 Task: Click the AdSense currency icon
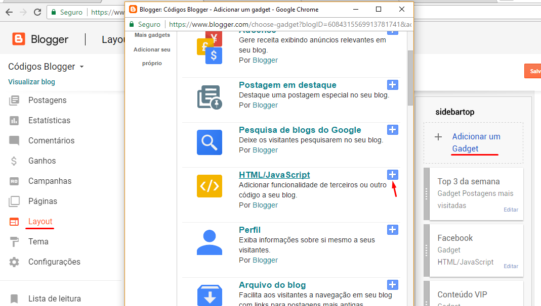coord(210,47)
